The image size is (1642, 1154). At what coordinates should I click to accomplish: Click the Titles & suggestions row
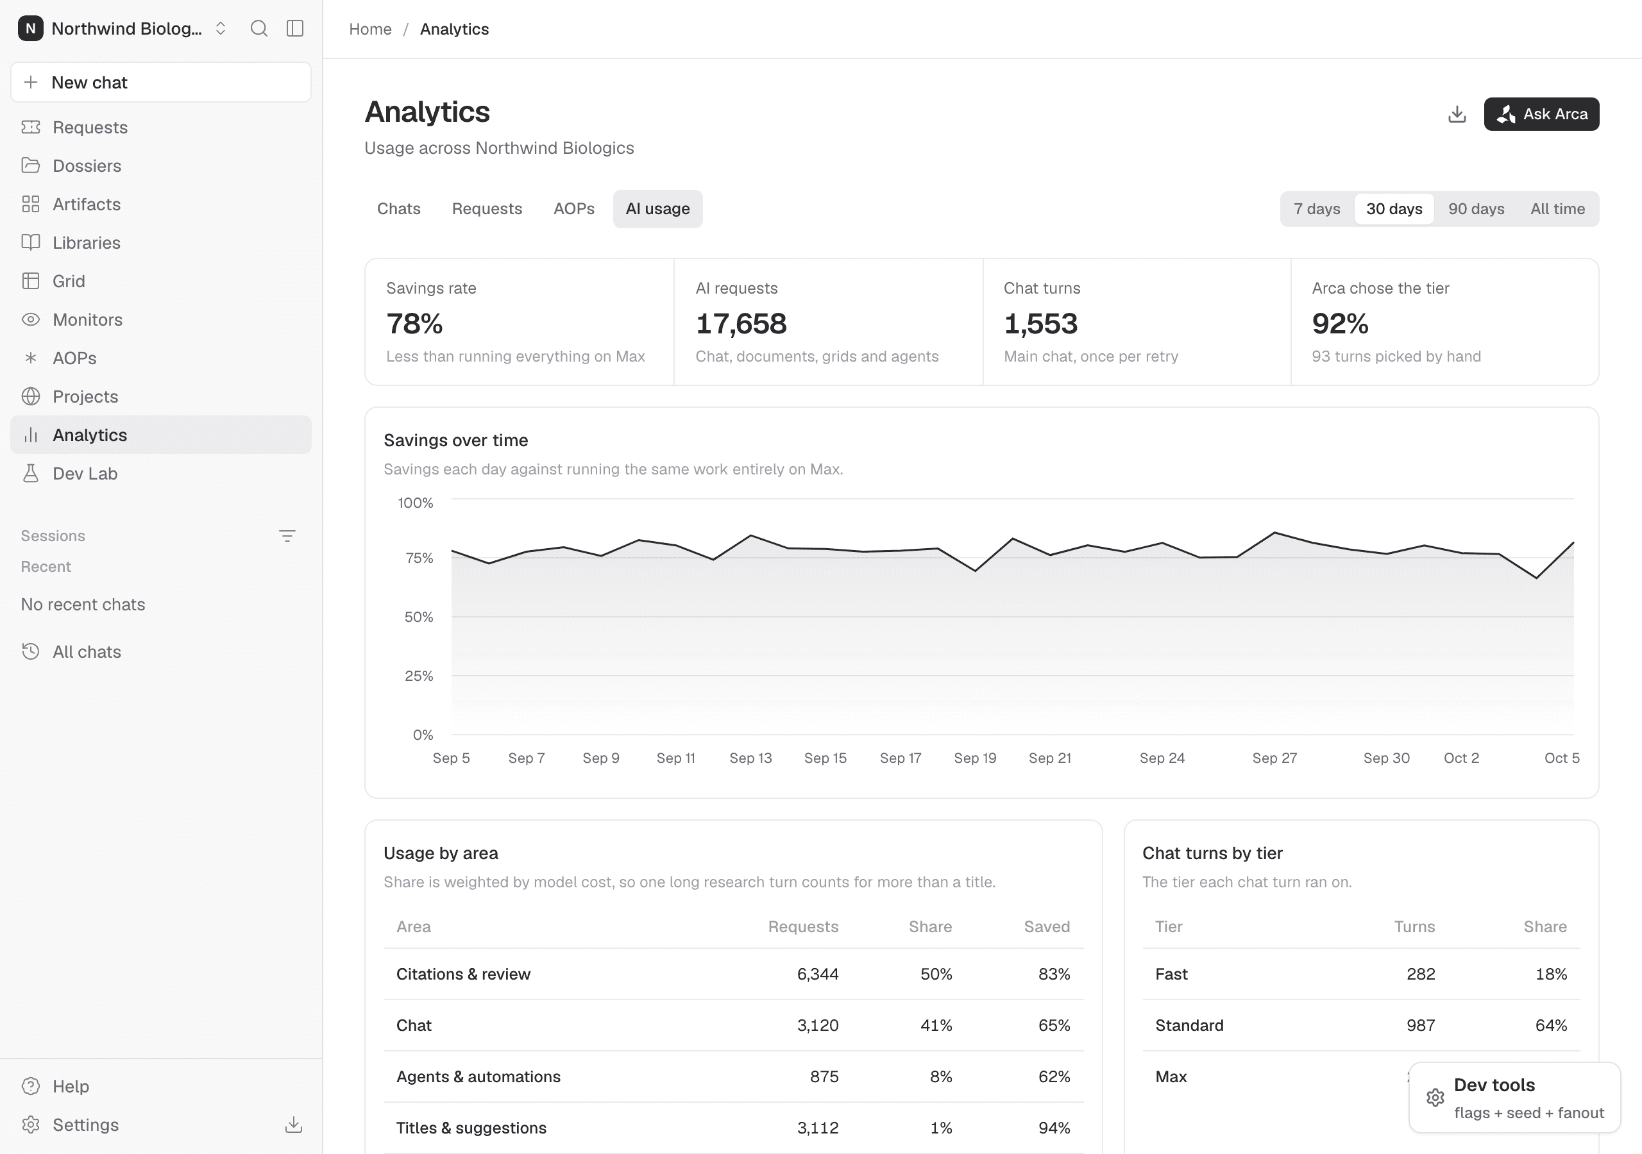(733, 1128)
